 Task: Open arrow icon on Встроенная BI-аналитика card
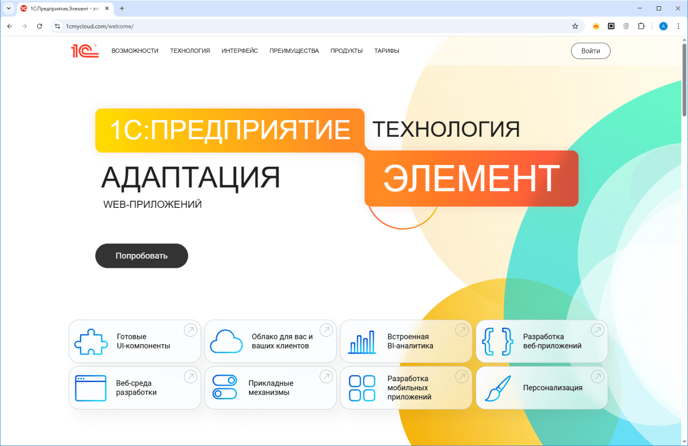tap(462, 330)
